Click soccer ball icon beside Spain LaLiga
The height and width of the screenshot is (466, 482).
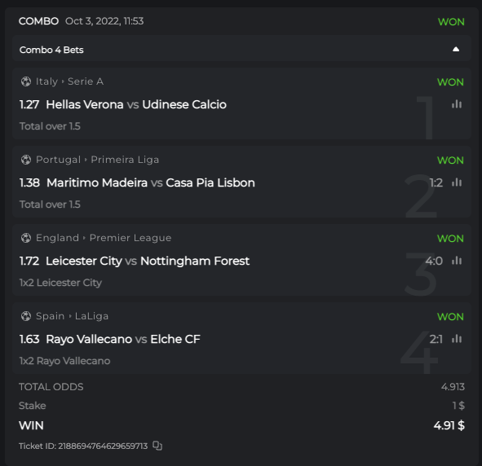pos(26,316)
